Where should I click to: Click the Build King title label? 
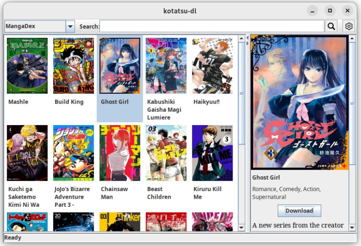[x=69, y=102]
